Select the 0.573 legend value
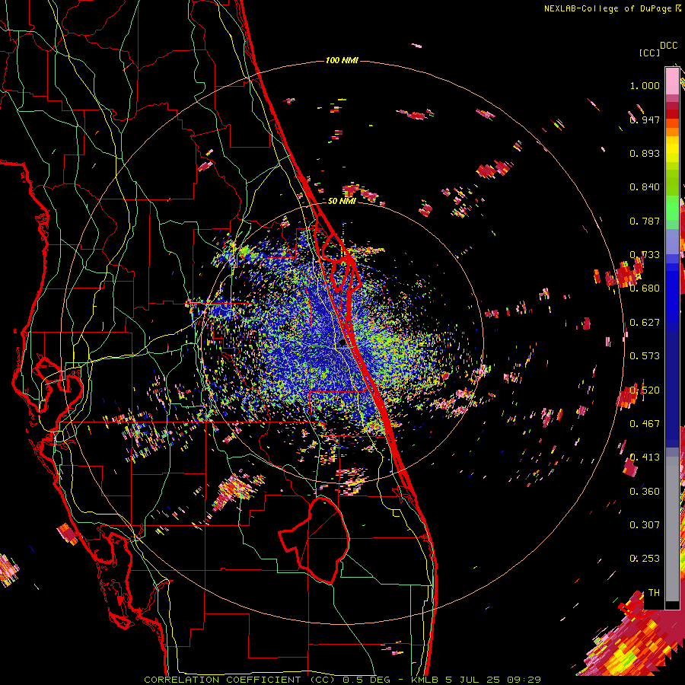The height and width of the screenshot is (685, 685). click(645, 355)
